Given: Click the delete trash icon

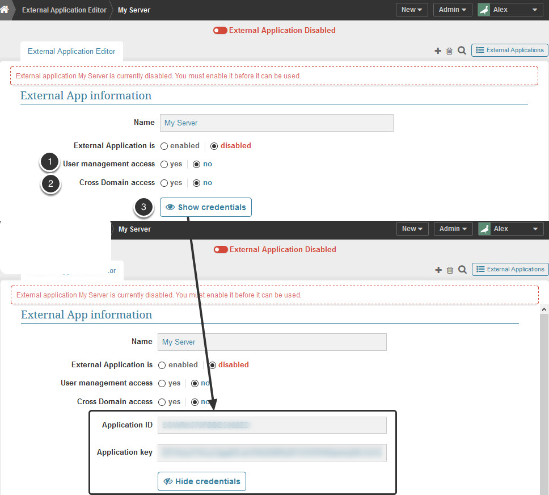Looking at the screenshot, I should click(449, 51).
